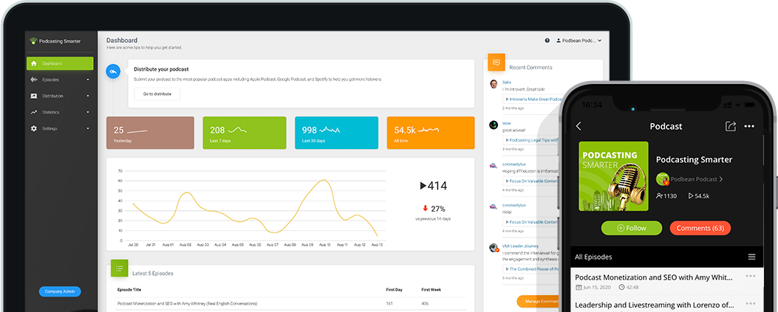This screenshot has height=312, width=778.
Task: Tap the share icon on phone
Action: coord(731,126)
